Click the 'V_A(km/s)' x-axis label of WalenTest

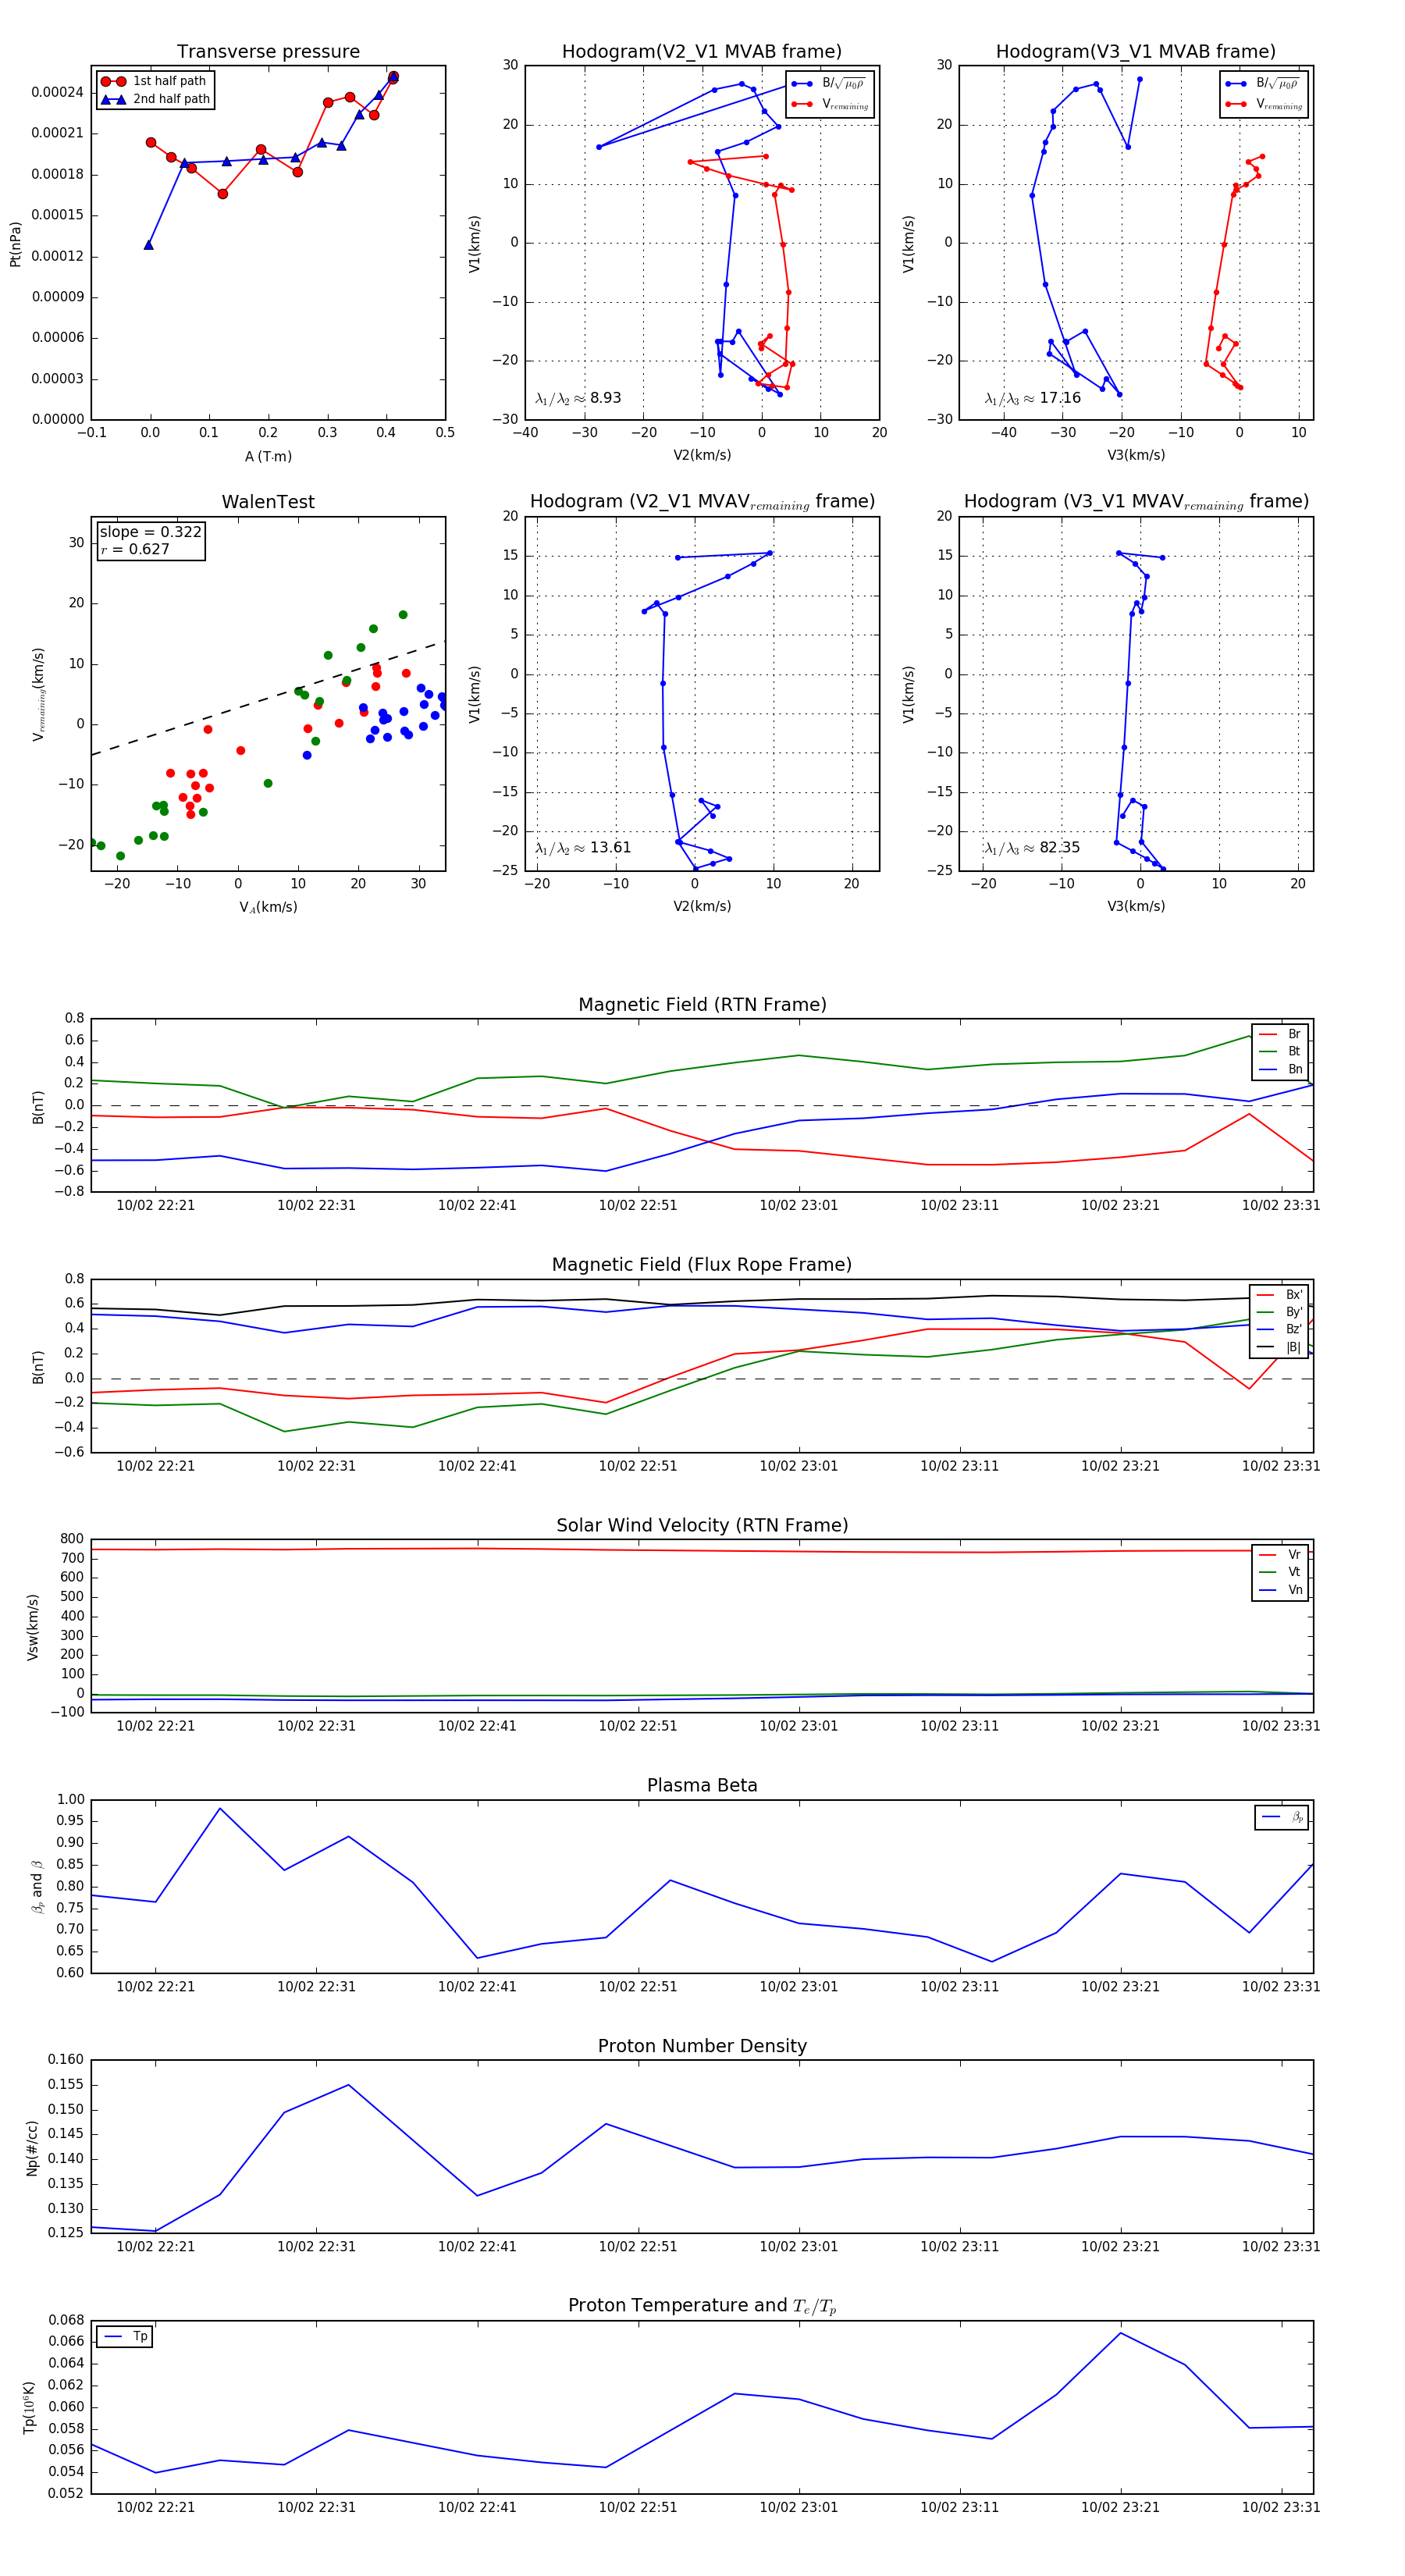(x=268, y=907)
